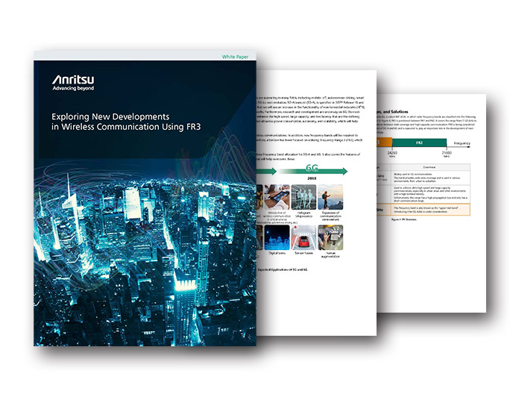Click the orange frequency bar beside FR2
This screenshot has height=394, width=513.
(x=385, y=142)
